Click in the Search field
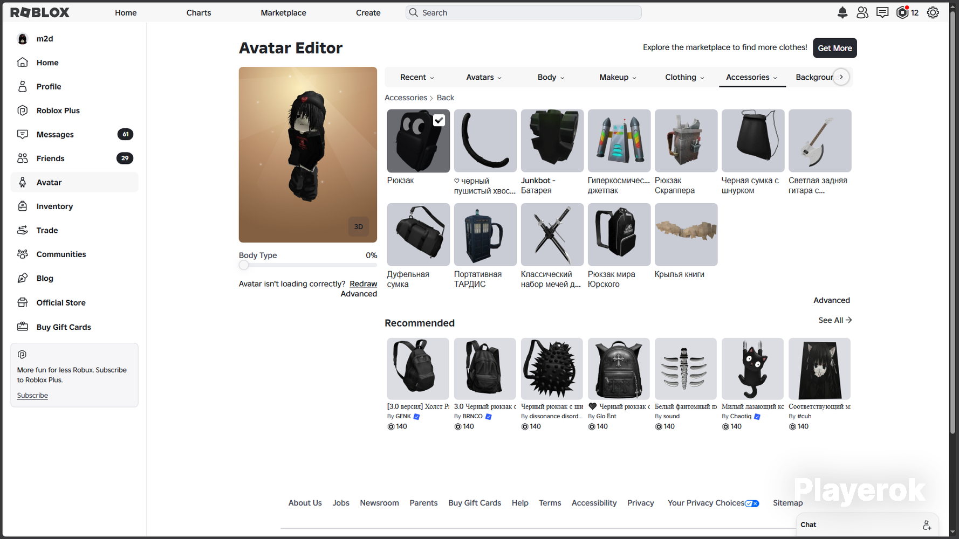The width and height of the screenshot is (959, 539). pyautogui.click(x=523, y=12)
